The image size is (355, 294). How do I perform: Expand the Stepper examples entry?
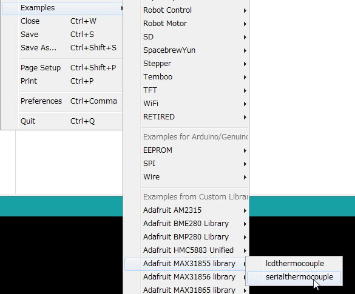coord(187,64)
